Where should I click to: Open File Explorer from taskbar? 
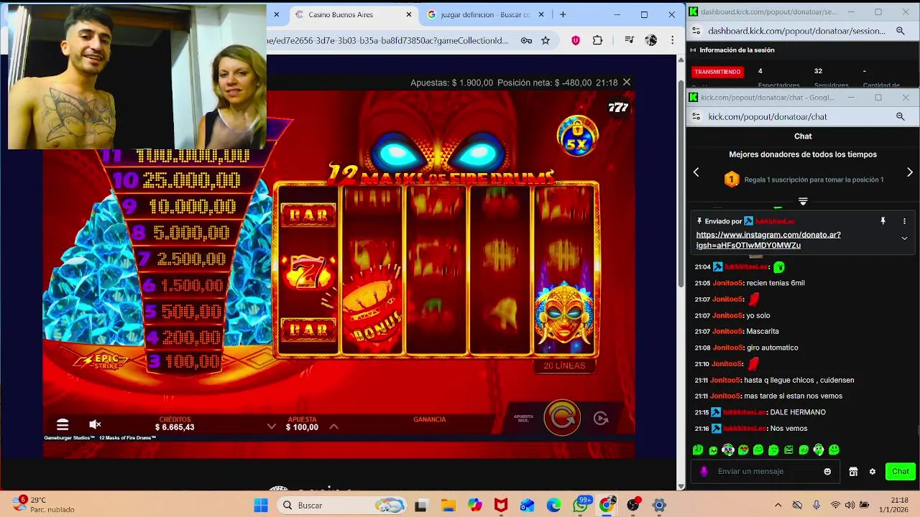tap(448, 505)
